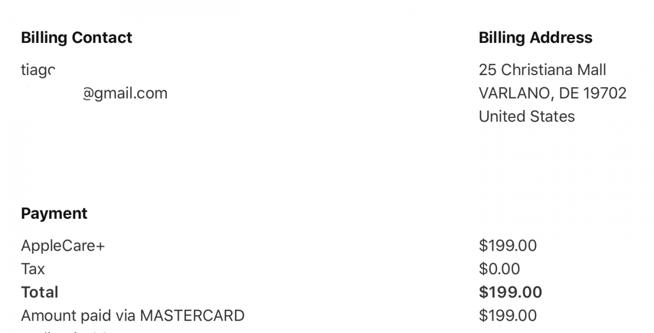Select the 25 Christiana Mall street line
The height and width of the screenshot is (333, 654).
pos(542,70)
